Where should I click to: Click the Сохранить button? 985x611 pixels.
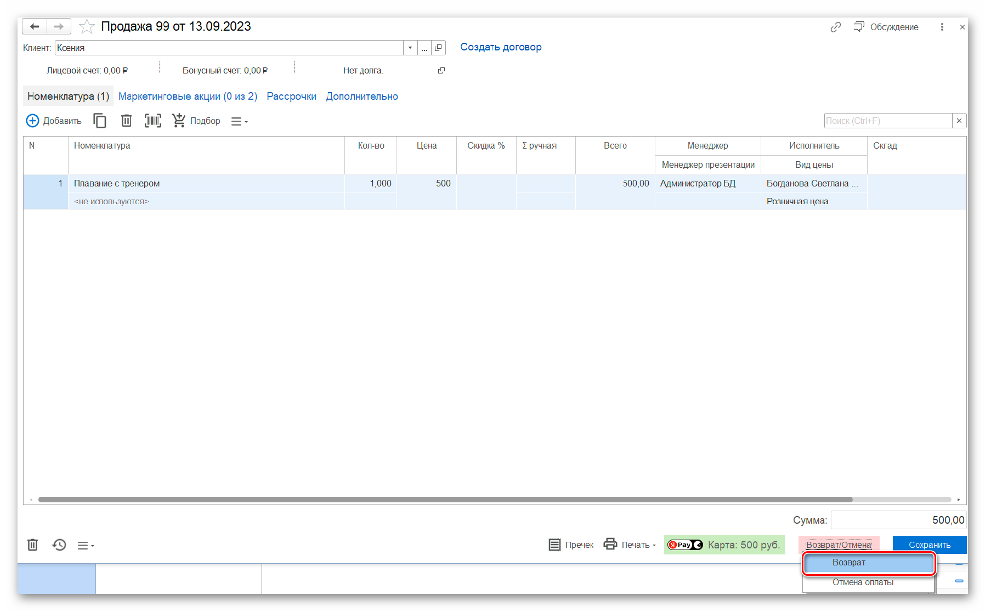coord(929,545)
